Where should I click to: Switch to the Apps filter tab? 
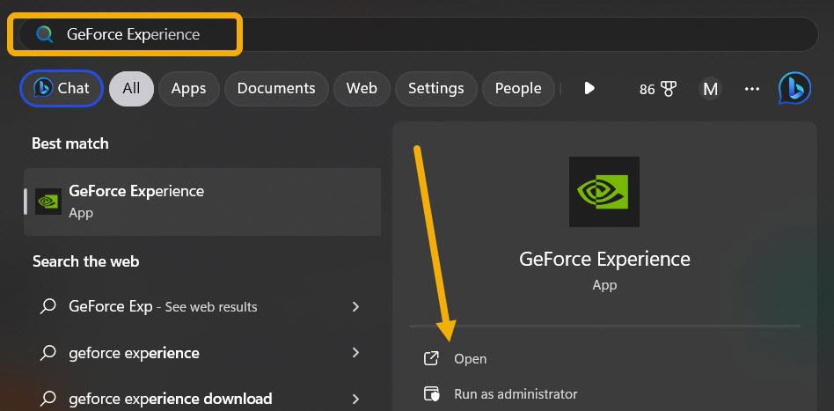pos(188,88)
